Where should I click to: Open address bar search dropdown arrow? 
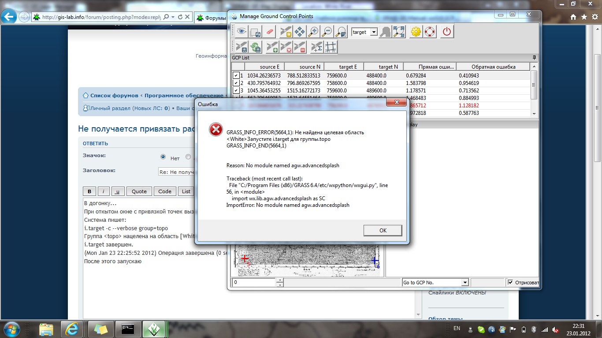pyautogui.click(x=173, y=17)
